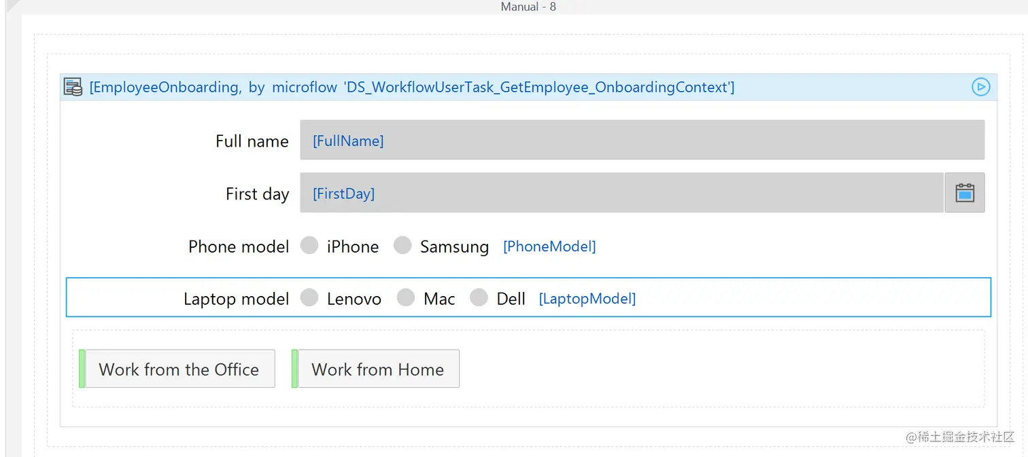Select the Samsung radio button
This screenshot has height=457, width=1028.
(x=402, y=245)
